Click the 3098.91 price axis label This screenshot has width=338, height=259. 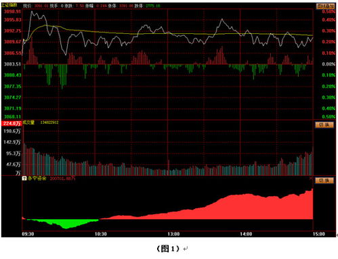tap(12, 11)
